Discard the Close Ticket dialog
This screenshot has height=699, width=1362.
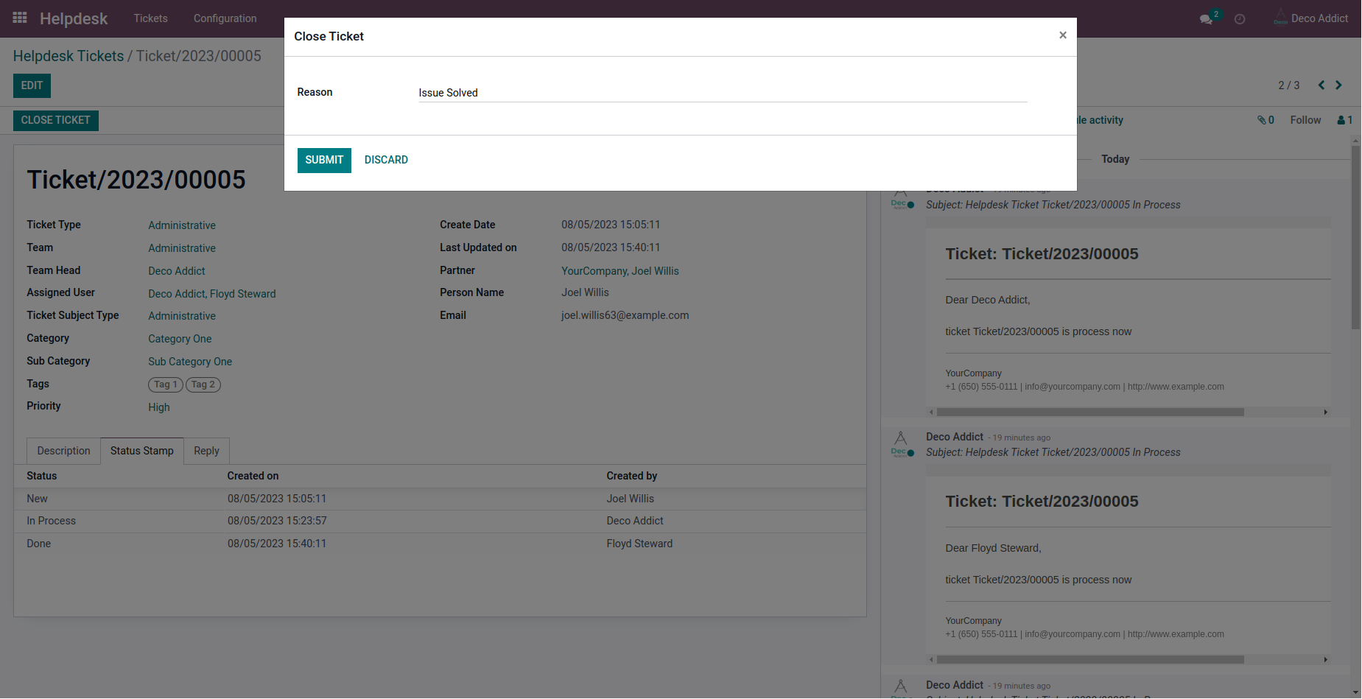pyautogui.click(x=386, y=160)
